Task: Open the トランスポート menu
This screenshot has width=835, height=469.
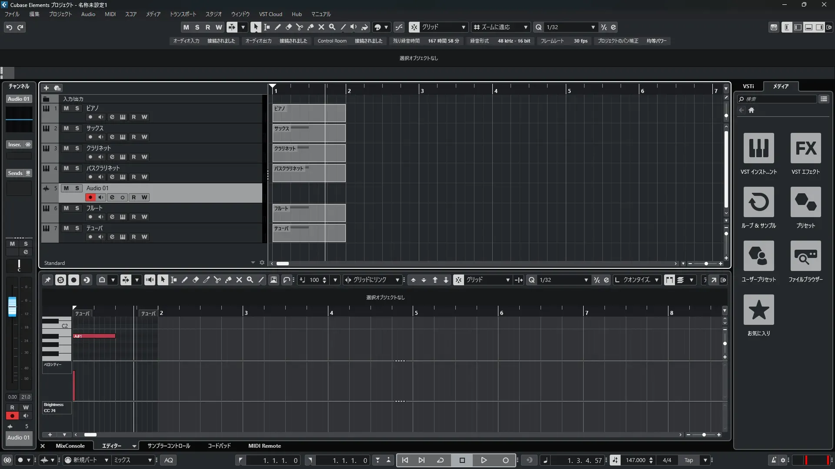Action: (x=183, y=14)
